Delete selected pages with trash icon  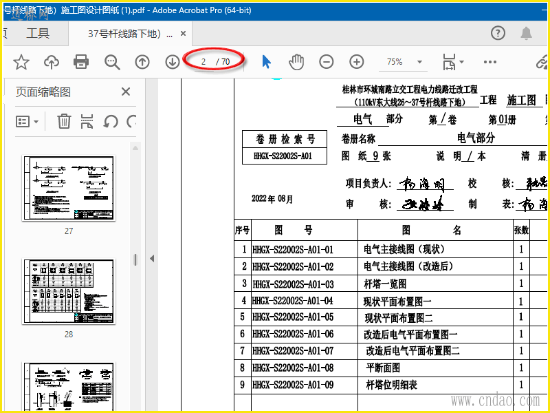click(64, 122)
